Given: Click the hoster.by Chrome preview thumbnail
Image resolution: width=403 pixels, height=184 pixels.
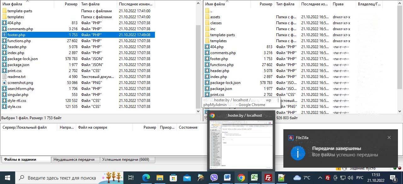Looking at the screenshot, I should click(241, 145).
